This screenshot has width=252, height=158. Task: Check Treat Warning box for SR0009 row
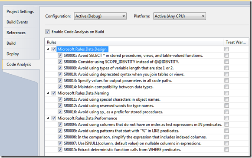click(226, 68)
